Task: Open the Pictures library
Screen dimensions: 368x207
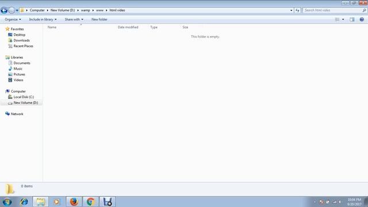Action: point(19,74)
